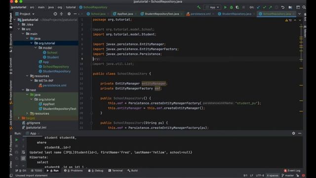Click the UTF-8 encoding status entry
This screenshot has height=178, width=316.
tap(260, 176)
